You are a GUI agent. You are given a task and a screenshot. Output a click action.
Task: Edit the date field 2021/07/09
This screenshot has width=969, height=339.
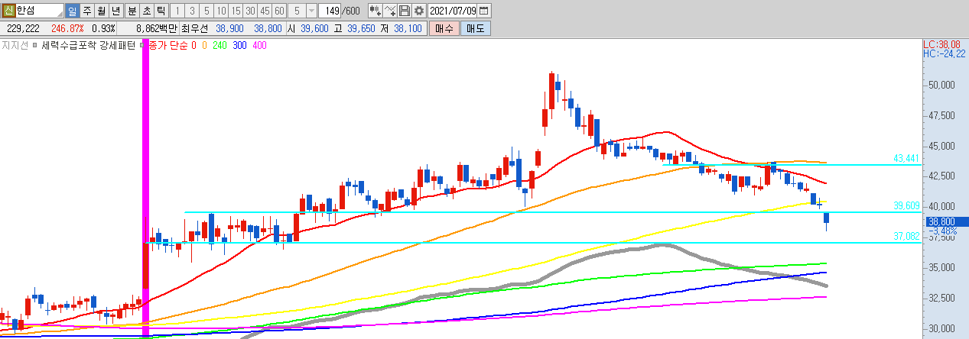point(453,11)
